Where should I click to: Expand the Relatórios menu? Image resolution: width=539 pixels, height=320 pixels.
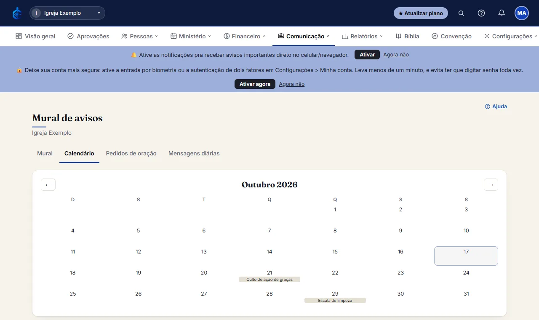pos(363,36)
